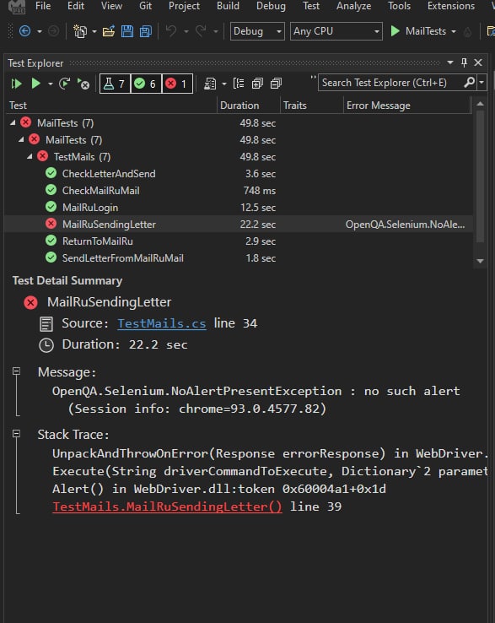The width and height of the screenshot is (495, 623).
Task: Select the failed MailRuSendingLetter test row
Action: pos(238,224)
